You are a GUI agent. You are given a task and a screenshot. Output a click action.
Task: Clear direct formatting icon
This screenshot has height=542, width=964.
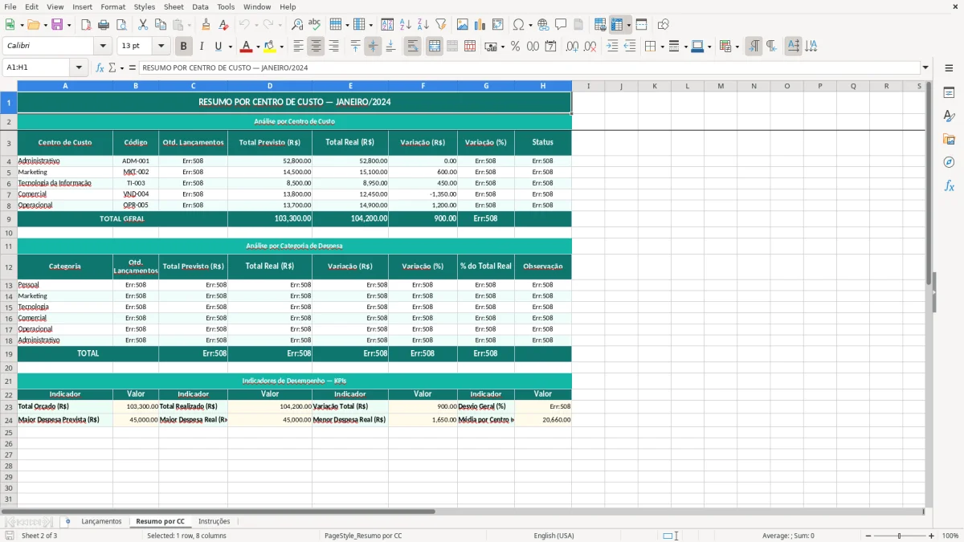click(x=223, y=25)
